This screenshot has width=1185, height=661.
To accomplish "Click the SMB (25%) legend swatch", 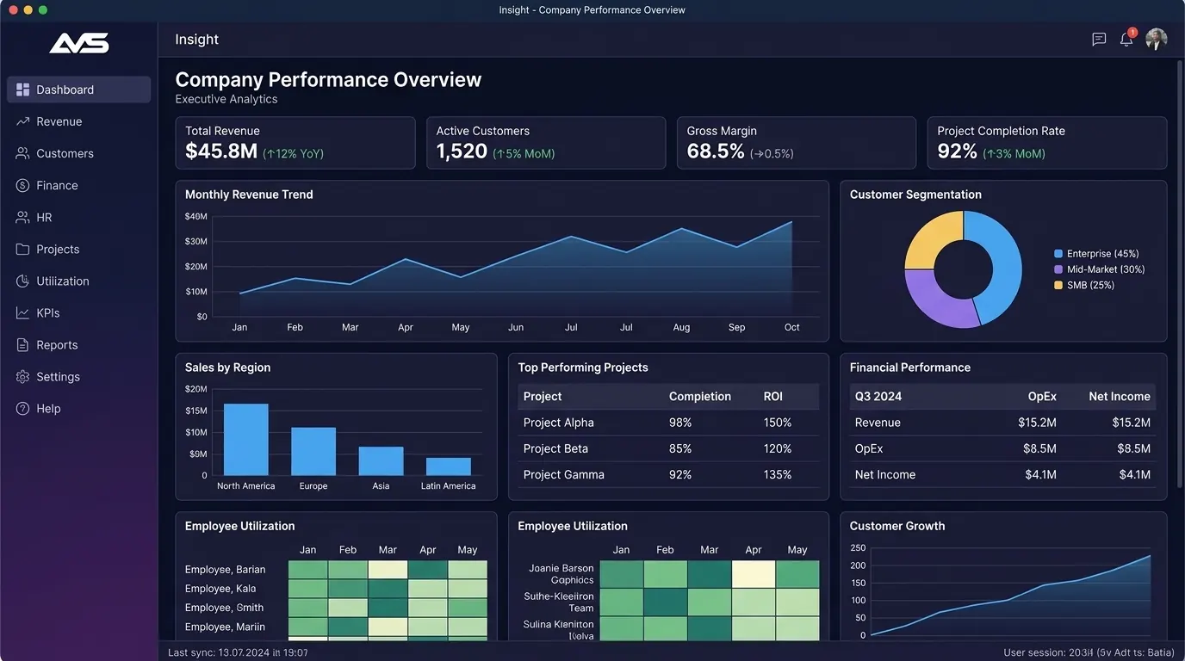I will point(1058,285).
